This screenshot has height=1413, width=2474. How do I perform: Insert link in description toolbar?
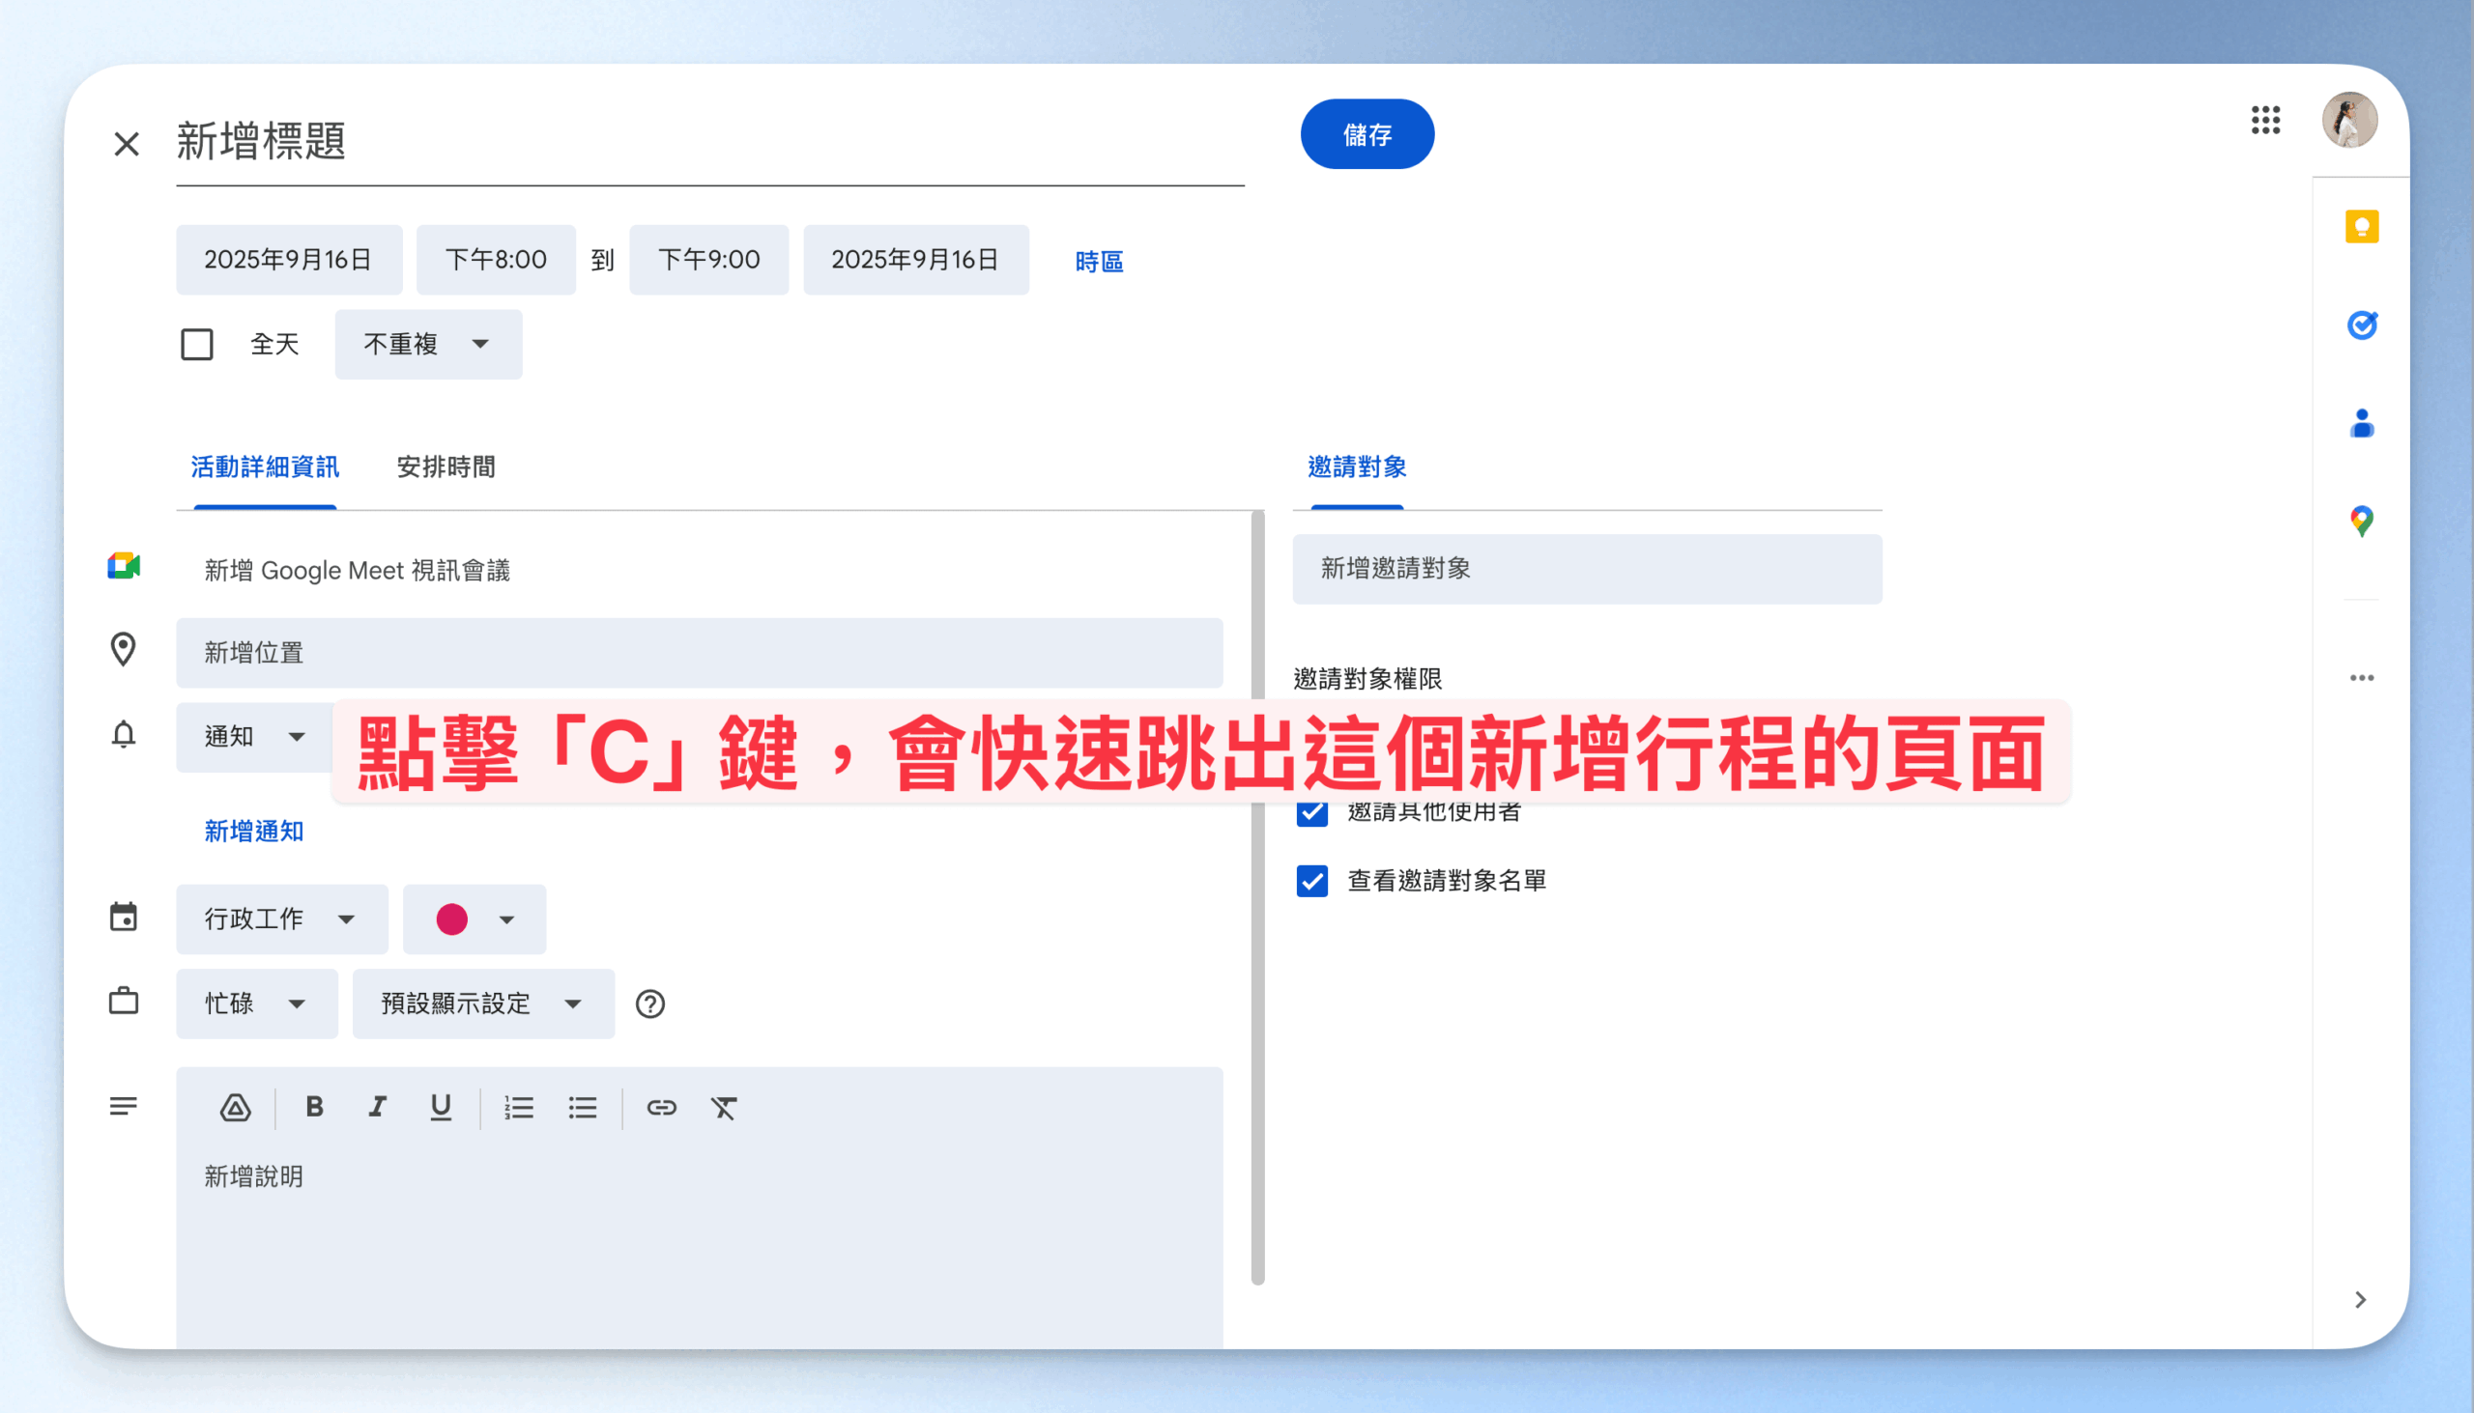click(x=661, y=1107)
